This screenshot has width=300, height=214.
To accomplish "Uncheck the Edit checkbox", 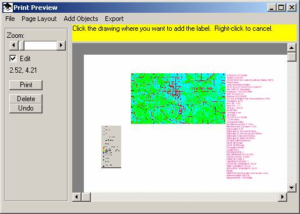I will click(13, 59).
